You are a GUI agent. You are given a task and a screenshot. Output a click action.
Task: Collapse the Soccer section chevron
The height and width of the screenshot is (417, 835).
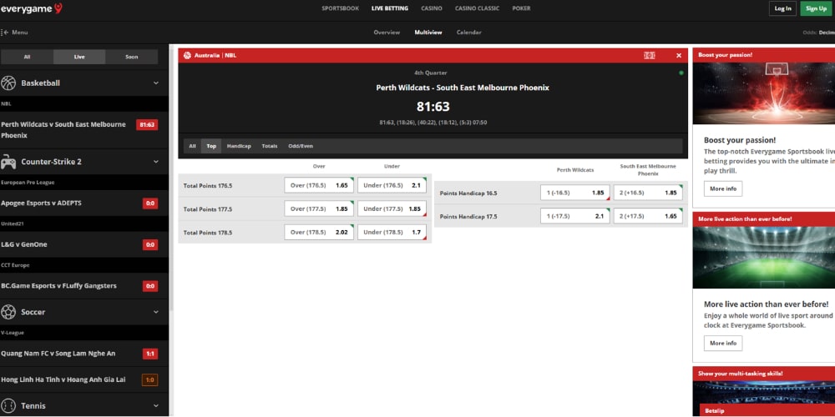tap(156, 312)
